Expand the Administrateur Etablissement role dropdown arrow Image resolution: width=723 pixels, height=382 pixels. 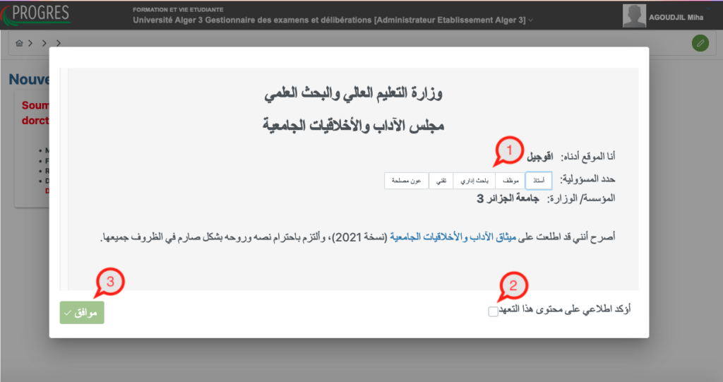pos(531,21)
